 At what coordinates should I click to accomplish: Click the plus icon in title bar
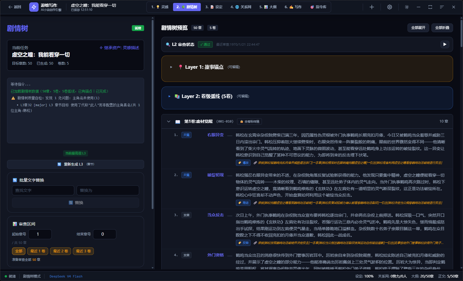372,7
